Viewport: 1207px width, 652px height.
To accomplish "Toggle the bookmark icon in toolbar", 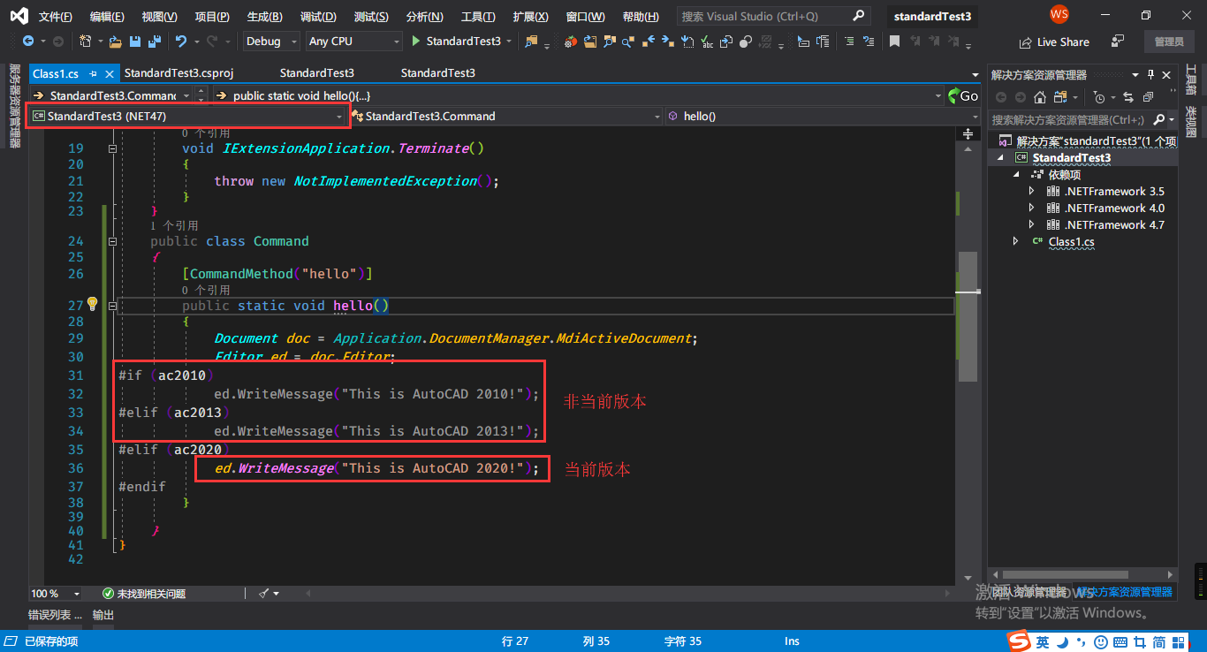I will 895,42.
